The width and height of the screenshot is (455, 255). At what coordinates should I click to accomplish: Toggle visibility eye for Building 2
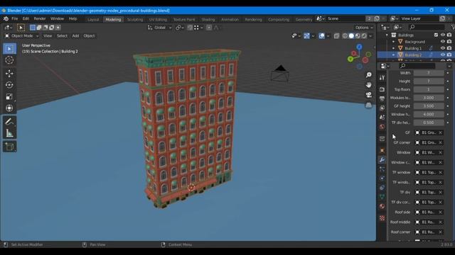(442, 55)
